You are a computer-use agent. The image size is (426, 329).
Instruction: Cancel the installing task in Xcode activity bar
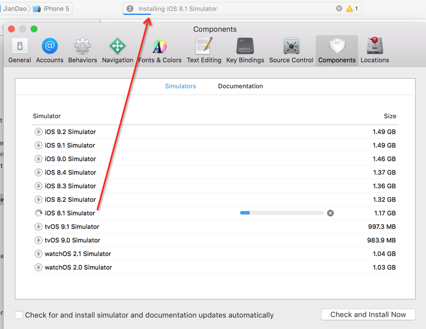click(x=339, y=9)
